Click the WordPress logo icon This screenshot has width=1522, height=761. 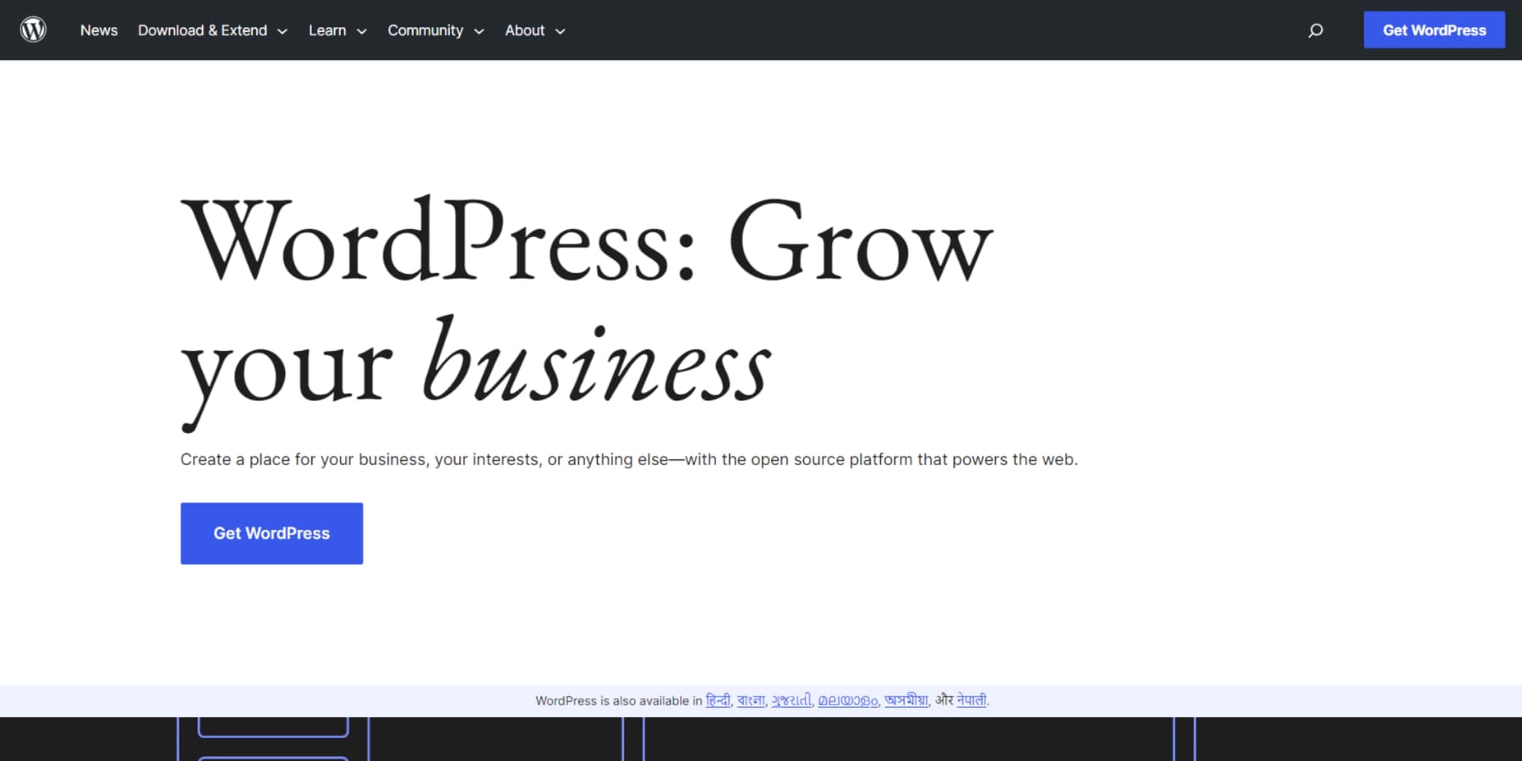(x=33, y=29)
